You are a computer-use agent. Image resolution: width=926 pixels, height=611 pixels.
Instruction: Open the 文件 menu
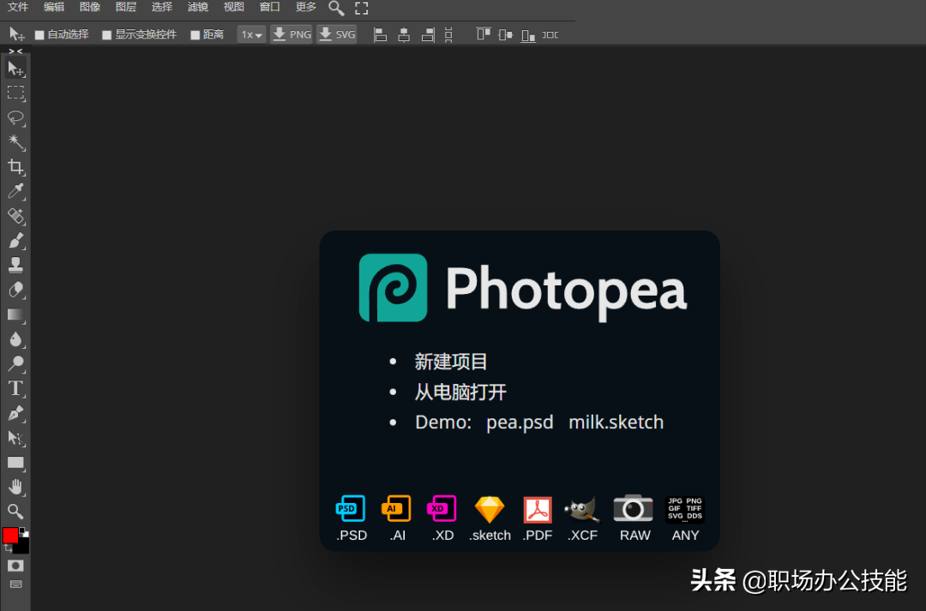pyautogui.click(x=18, y=7)
